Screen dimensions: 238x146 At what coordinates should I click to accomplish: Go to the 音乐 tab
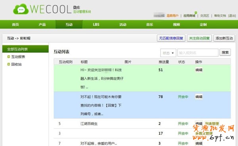pyautogui.click(x=150, y=25)
